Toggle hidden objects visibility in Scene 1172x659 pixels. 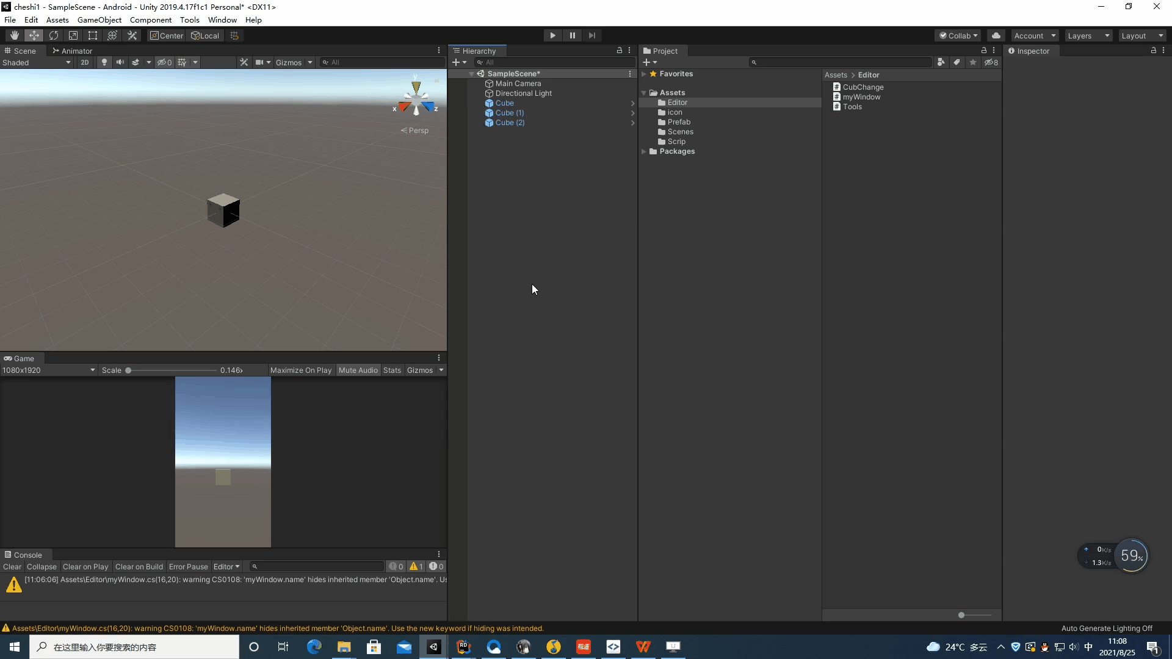tap(164, 62)
